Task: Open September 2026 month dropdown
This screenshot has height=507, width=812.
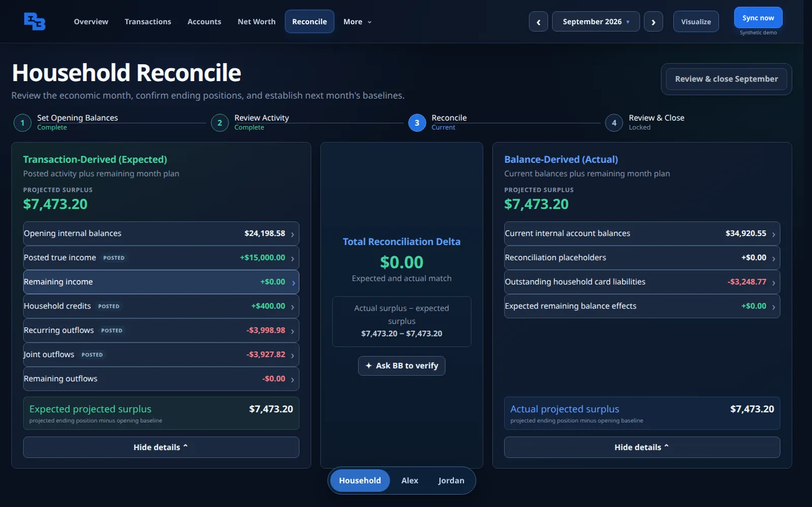Action: pos(596,22)
